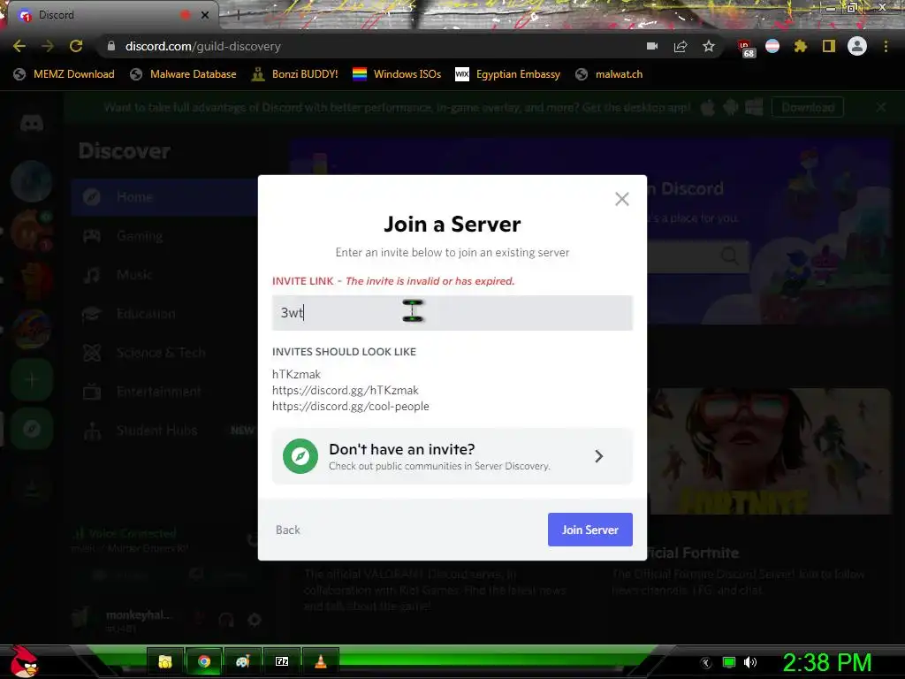Screen dimensions: 905x679
Task: Open Malware Database bookmark
Action: [184, 74]
